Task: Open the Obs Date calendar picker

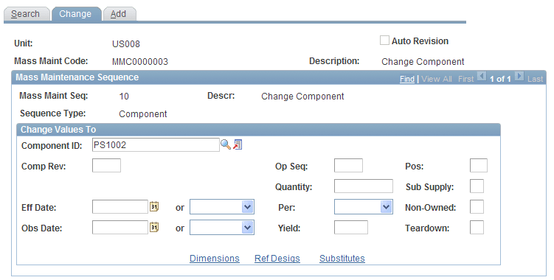Action: click(x=154, y=228)
